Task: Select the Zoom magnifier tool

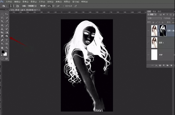Action: coord(7,47)
